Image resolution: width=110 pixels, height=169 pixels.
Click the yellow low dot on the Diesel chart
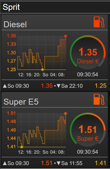[x=42, y=70]
